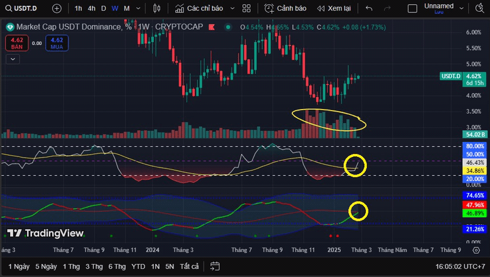Image resolution: width=490 pixels, height=277 pixels.
Task: Click the USDT.D price label on the scale
Action: 451,76
